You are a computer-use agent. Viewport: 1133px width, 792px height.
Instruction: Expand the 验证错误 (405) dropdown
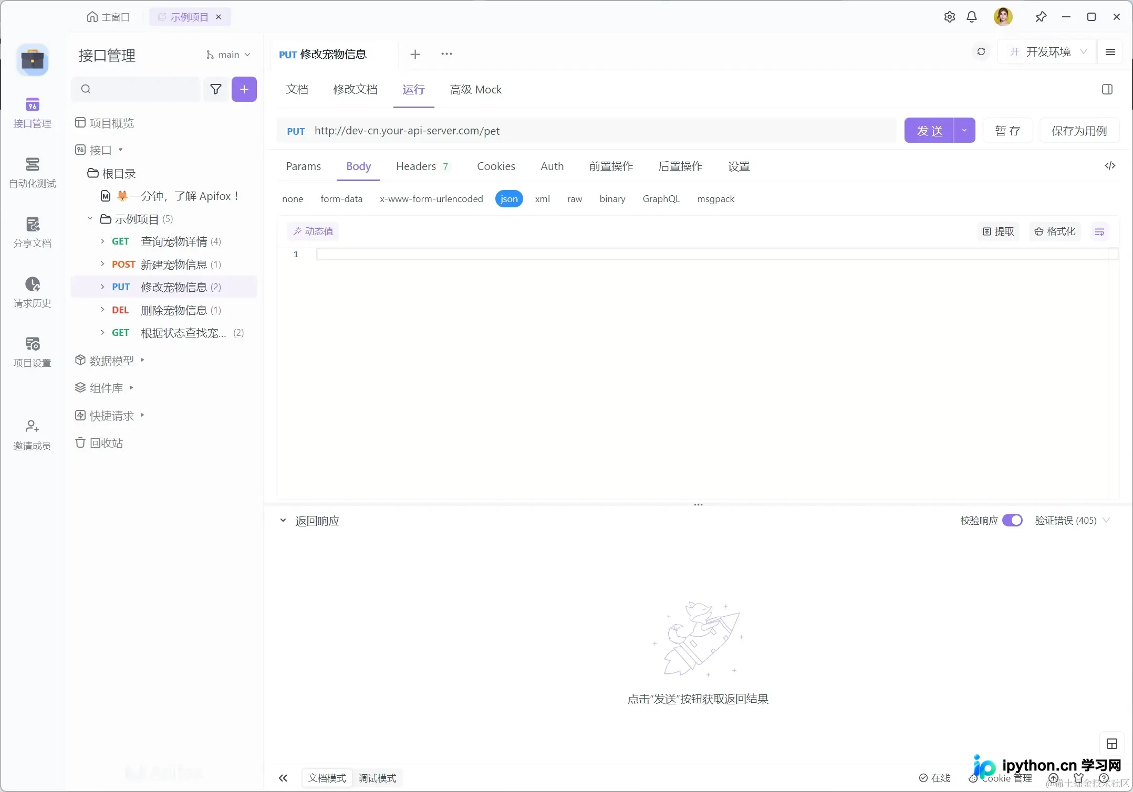(x=1072, y=520)
